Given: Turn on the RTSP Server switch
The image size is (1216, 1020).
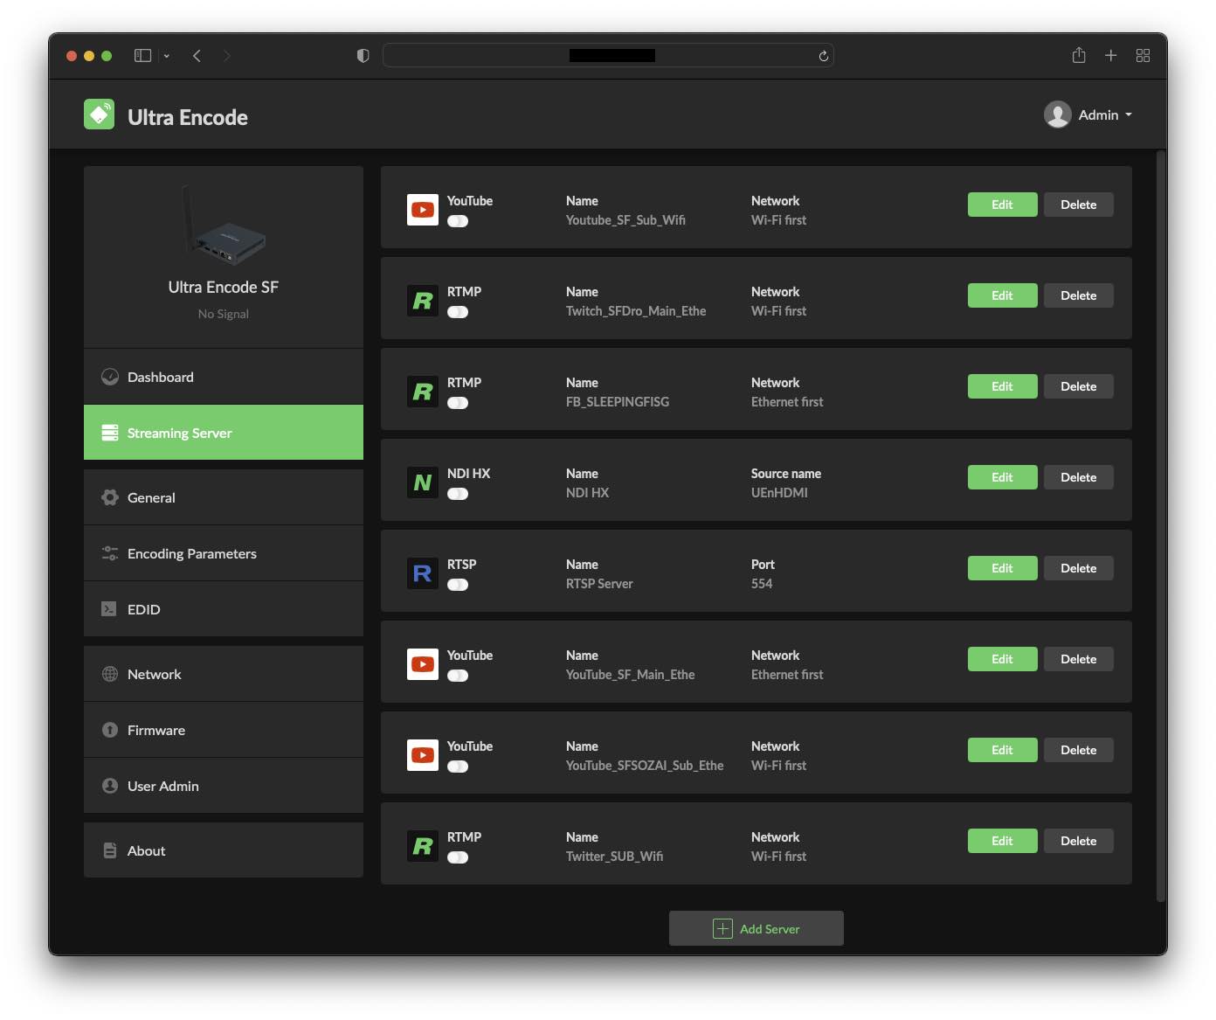Looking at the screenshot, I should point(458,585).
